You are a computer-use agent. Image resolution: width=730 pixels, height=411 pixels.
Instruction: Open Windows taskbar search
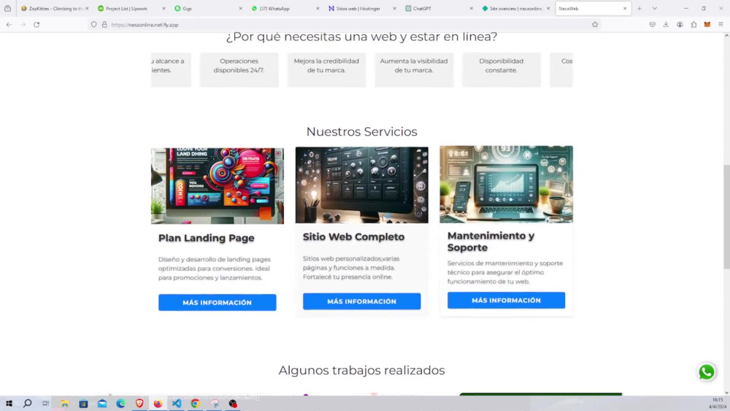click(28, 404)
